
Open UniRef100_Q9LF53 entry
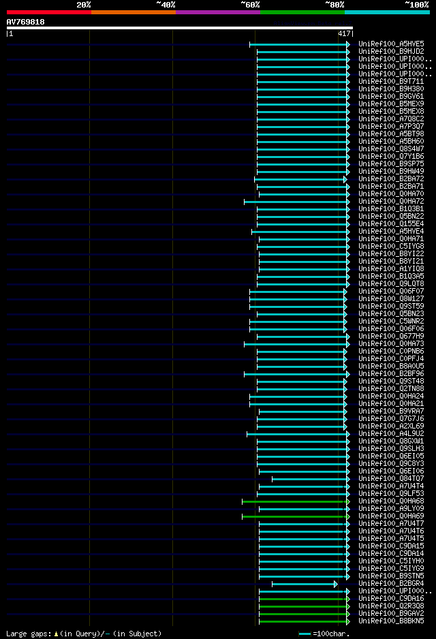point(391,493)
